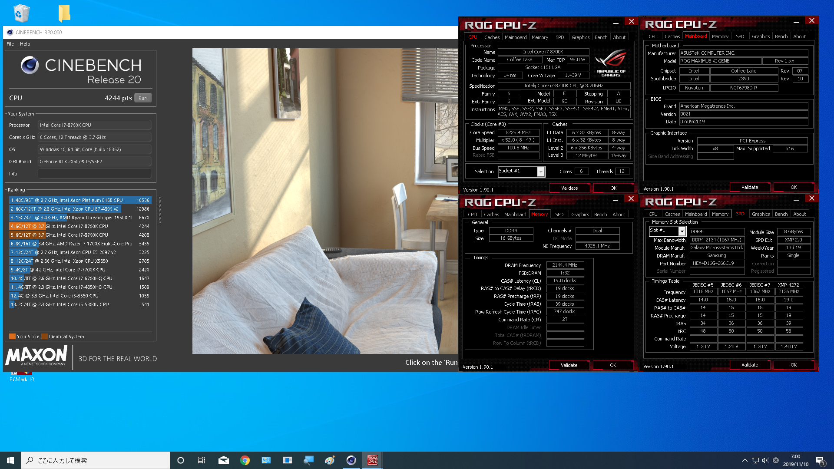834x469 pixels.
Task: Click the Cinebench sphere logo in the left panel
Action: [x=30, y=65]
